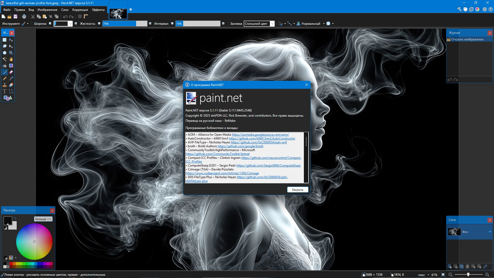Click the Print icon in toolbar

24,16
